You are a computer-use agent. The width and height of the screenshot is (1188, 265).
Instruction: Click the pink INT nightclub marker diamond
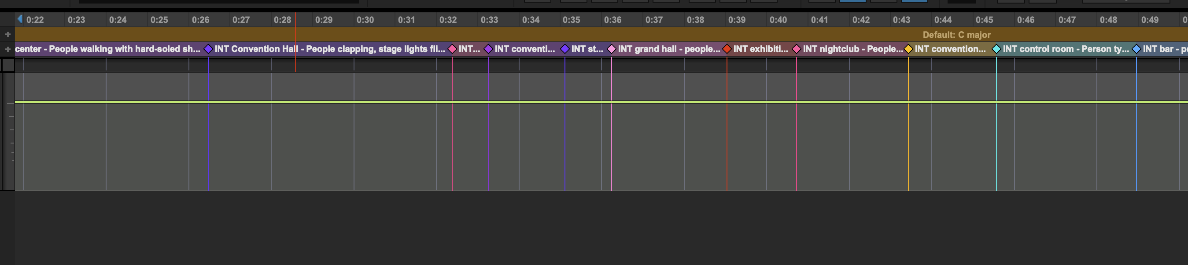[797, 49]
